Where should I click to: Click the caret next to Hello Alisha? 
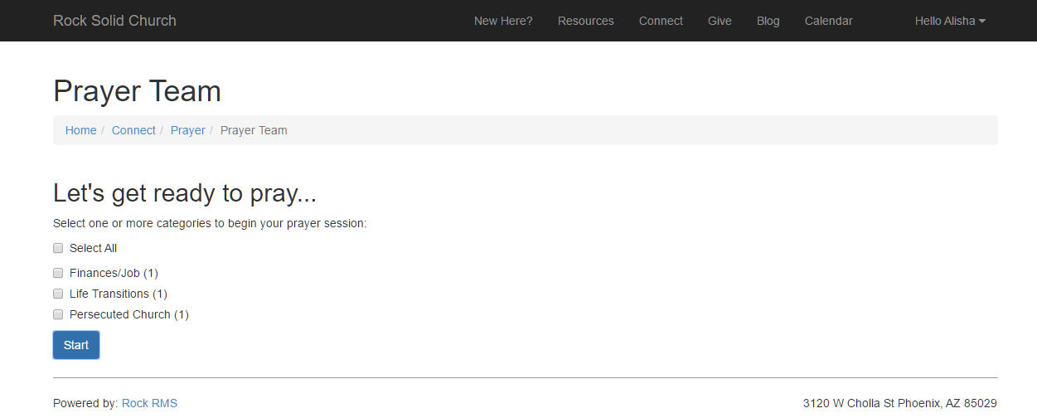tap(982, 22)
